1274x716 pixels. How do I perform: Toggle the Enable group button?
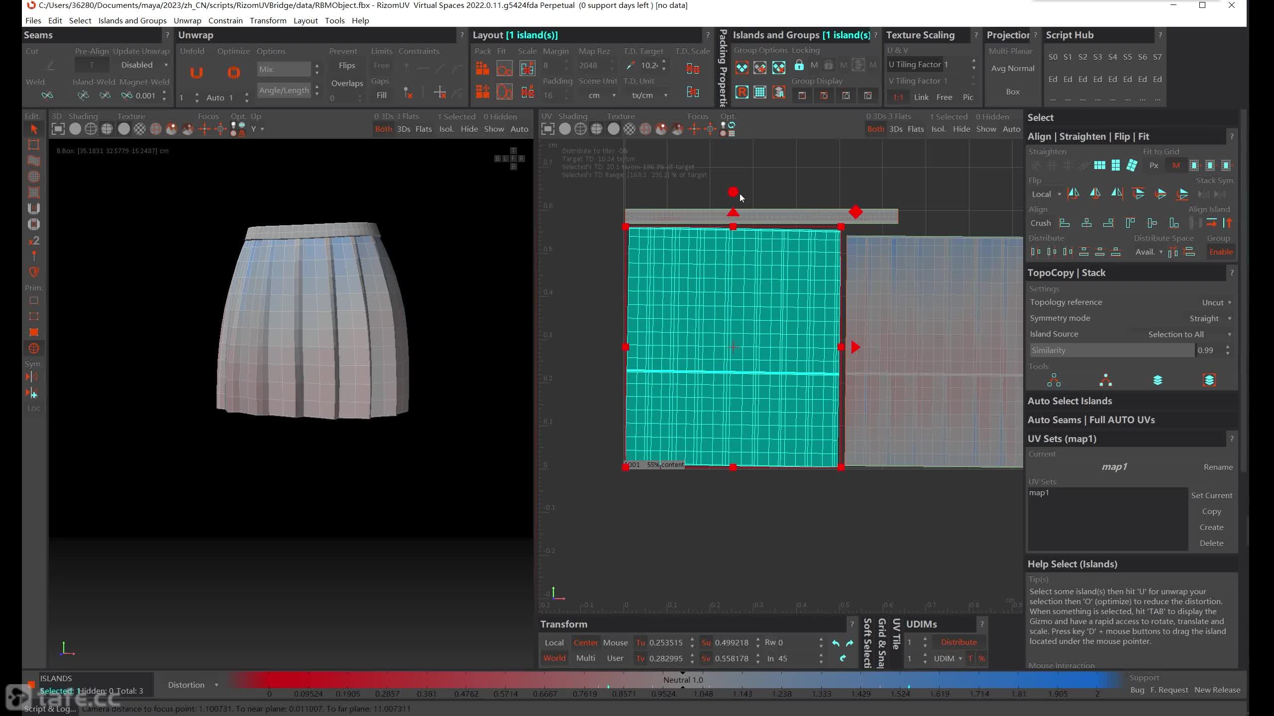click(x=1221, y=252)
